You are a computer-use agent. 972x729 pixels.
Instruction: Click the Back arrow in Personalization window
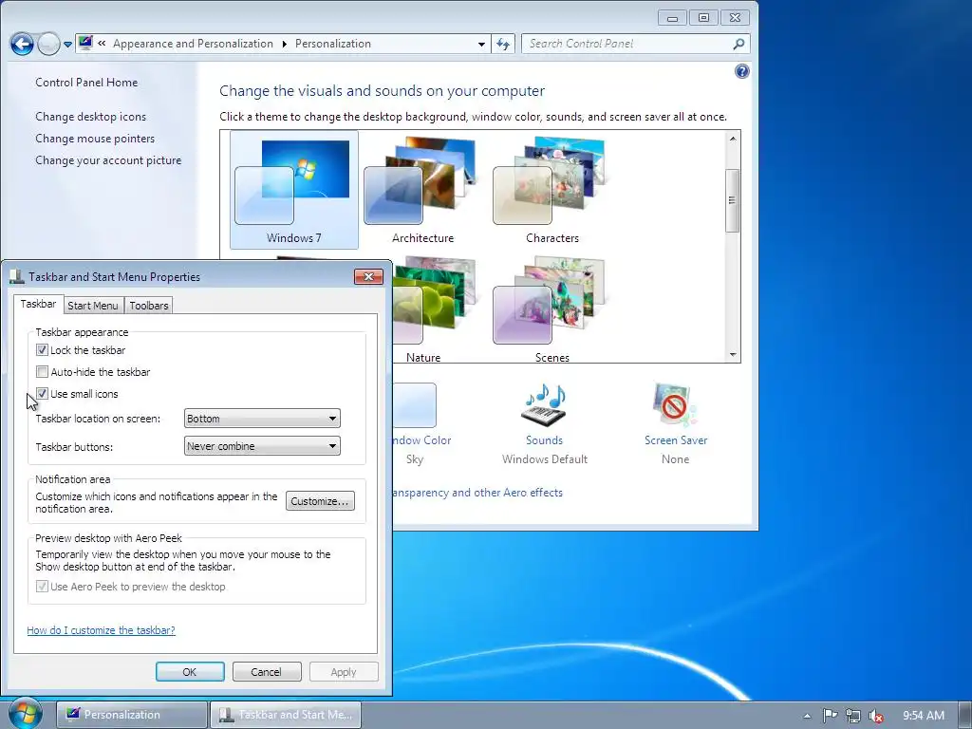[23, 44]
